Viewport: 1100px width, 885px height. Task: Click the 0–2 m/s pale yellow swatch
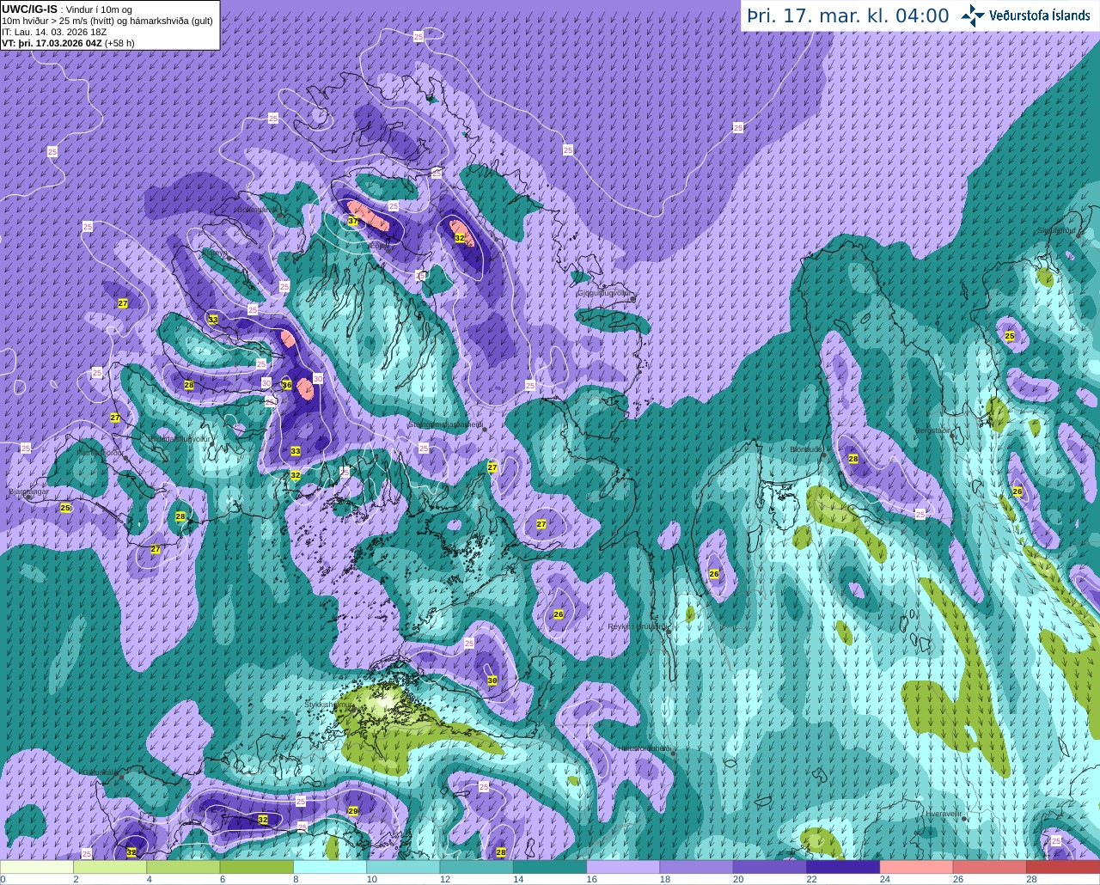(x=38, y=866)
